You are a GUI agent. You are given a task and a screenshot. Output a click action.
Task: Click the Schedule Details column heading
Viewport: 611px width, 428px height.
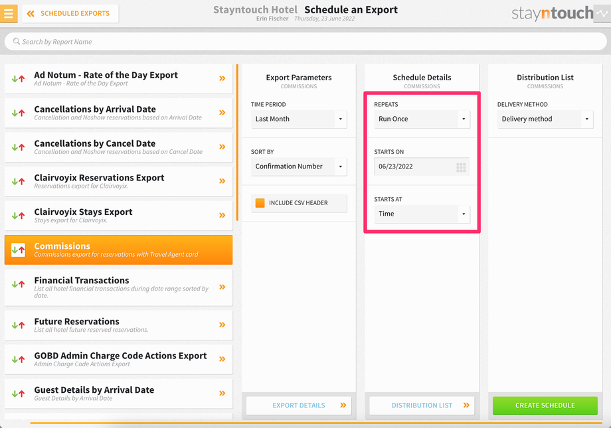[x=422, y=78]
